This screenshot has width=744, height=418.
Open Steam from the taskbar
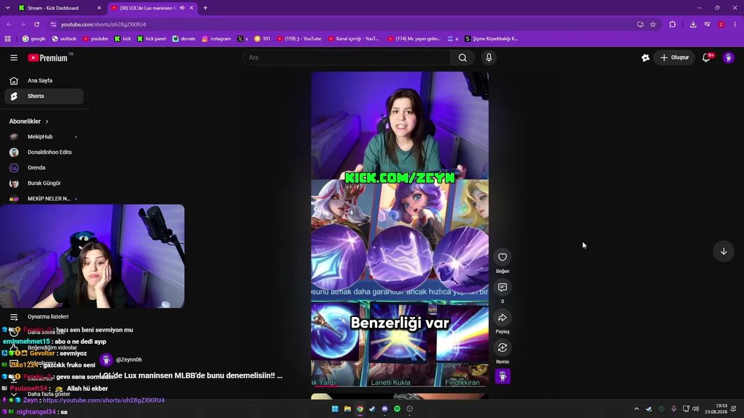372,409
